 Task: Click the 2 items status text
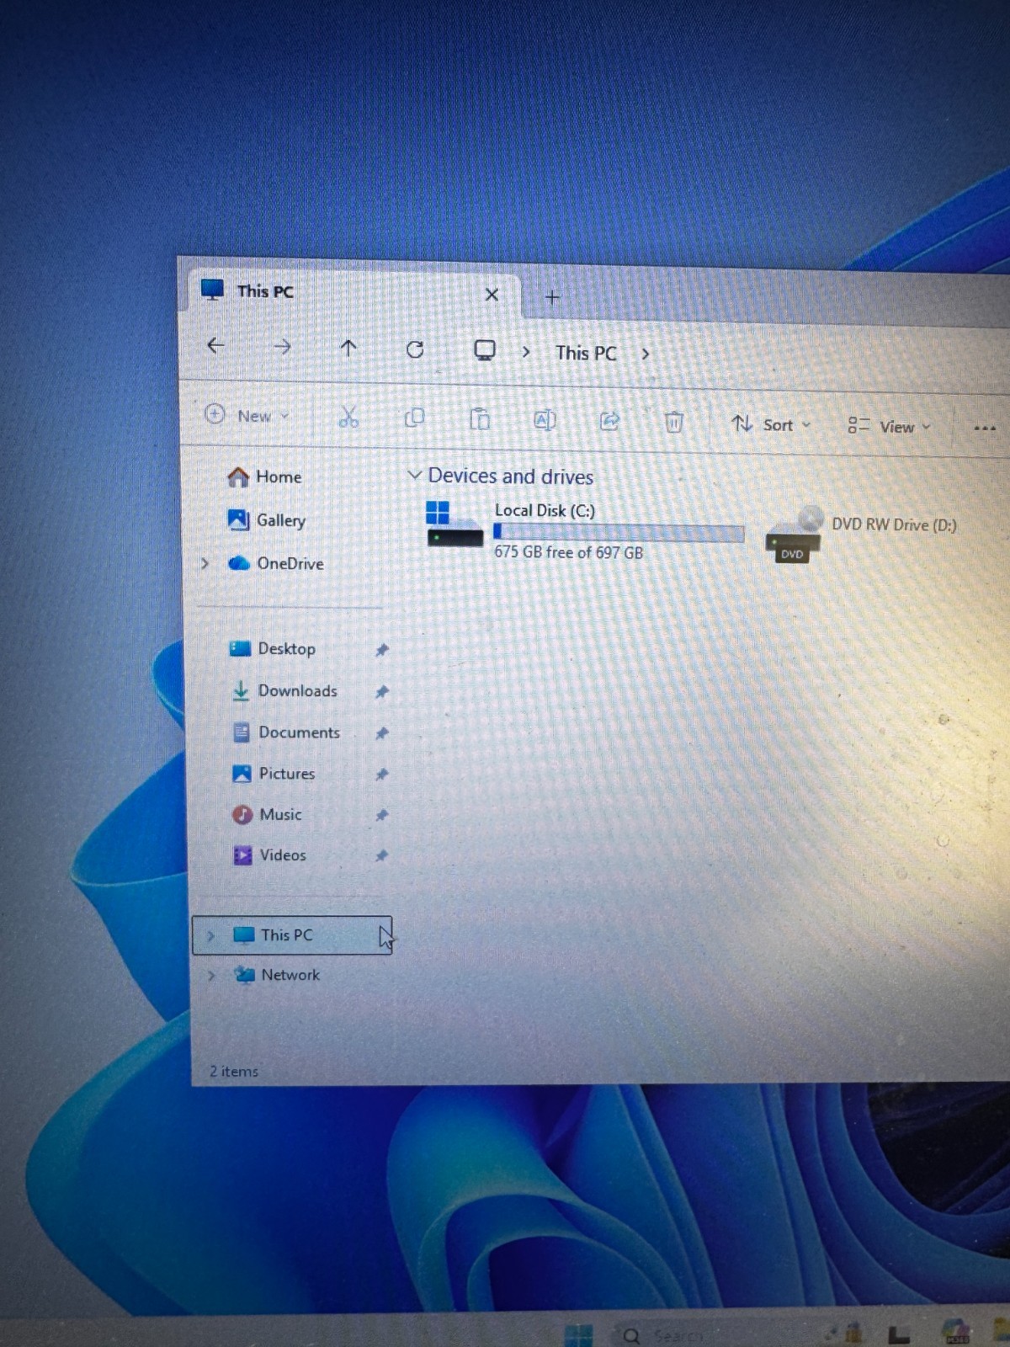[234, 1071]
